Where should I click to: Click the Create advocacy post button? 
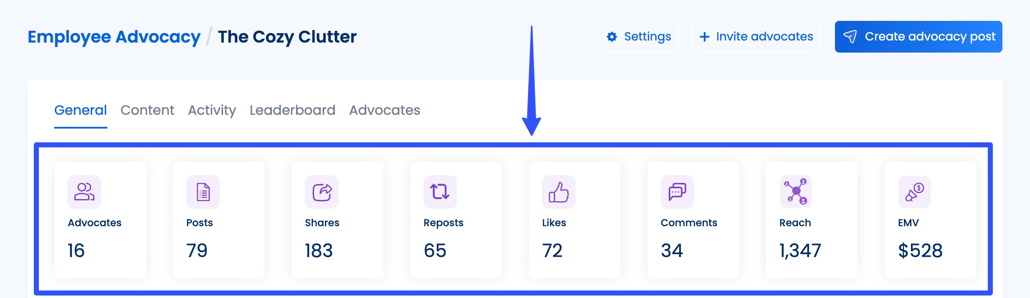(918, 37)
